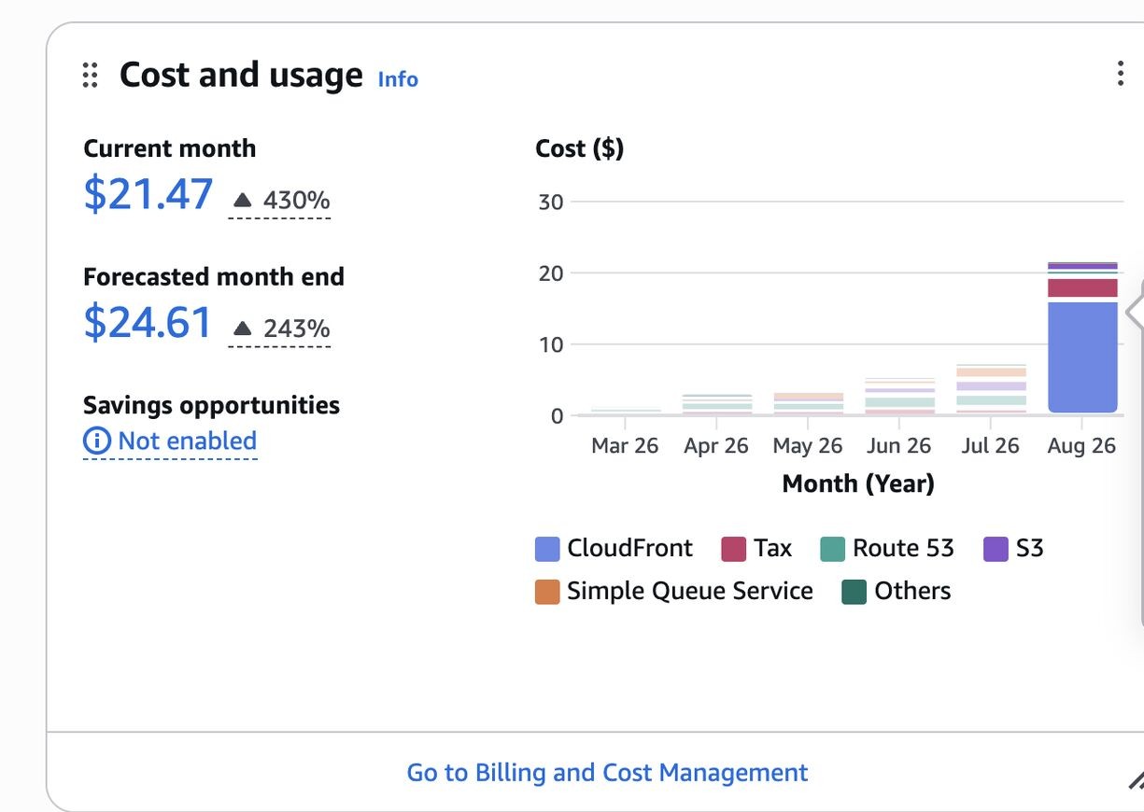Click the Savings opportunities heading
This screenshot has height=812, width=1144.
pyautogui.click(x=211, y=405)
